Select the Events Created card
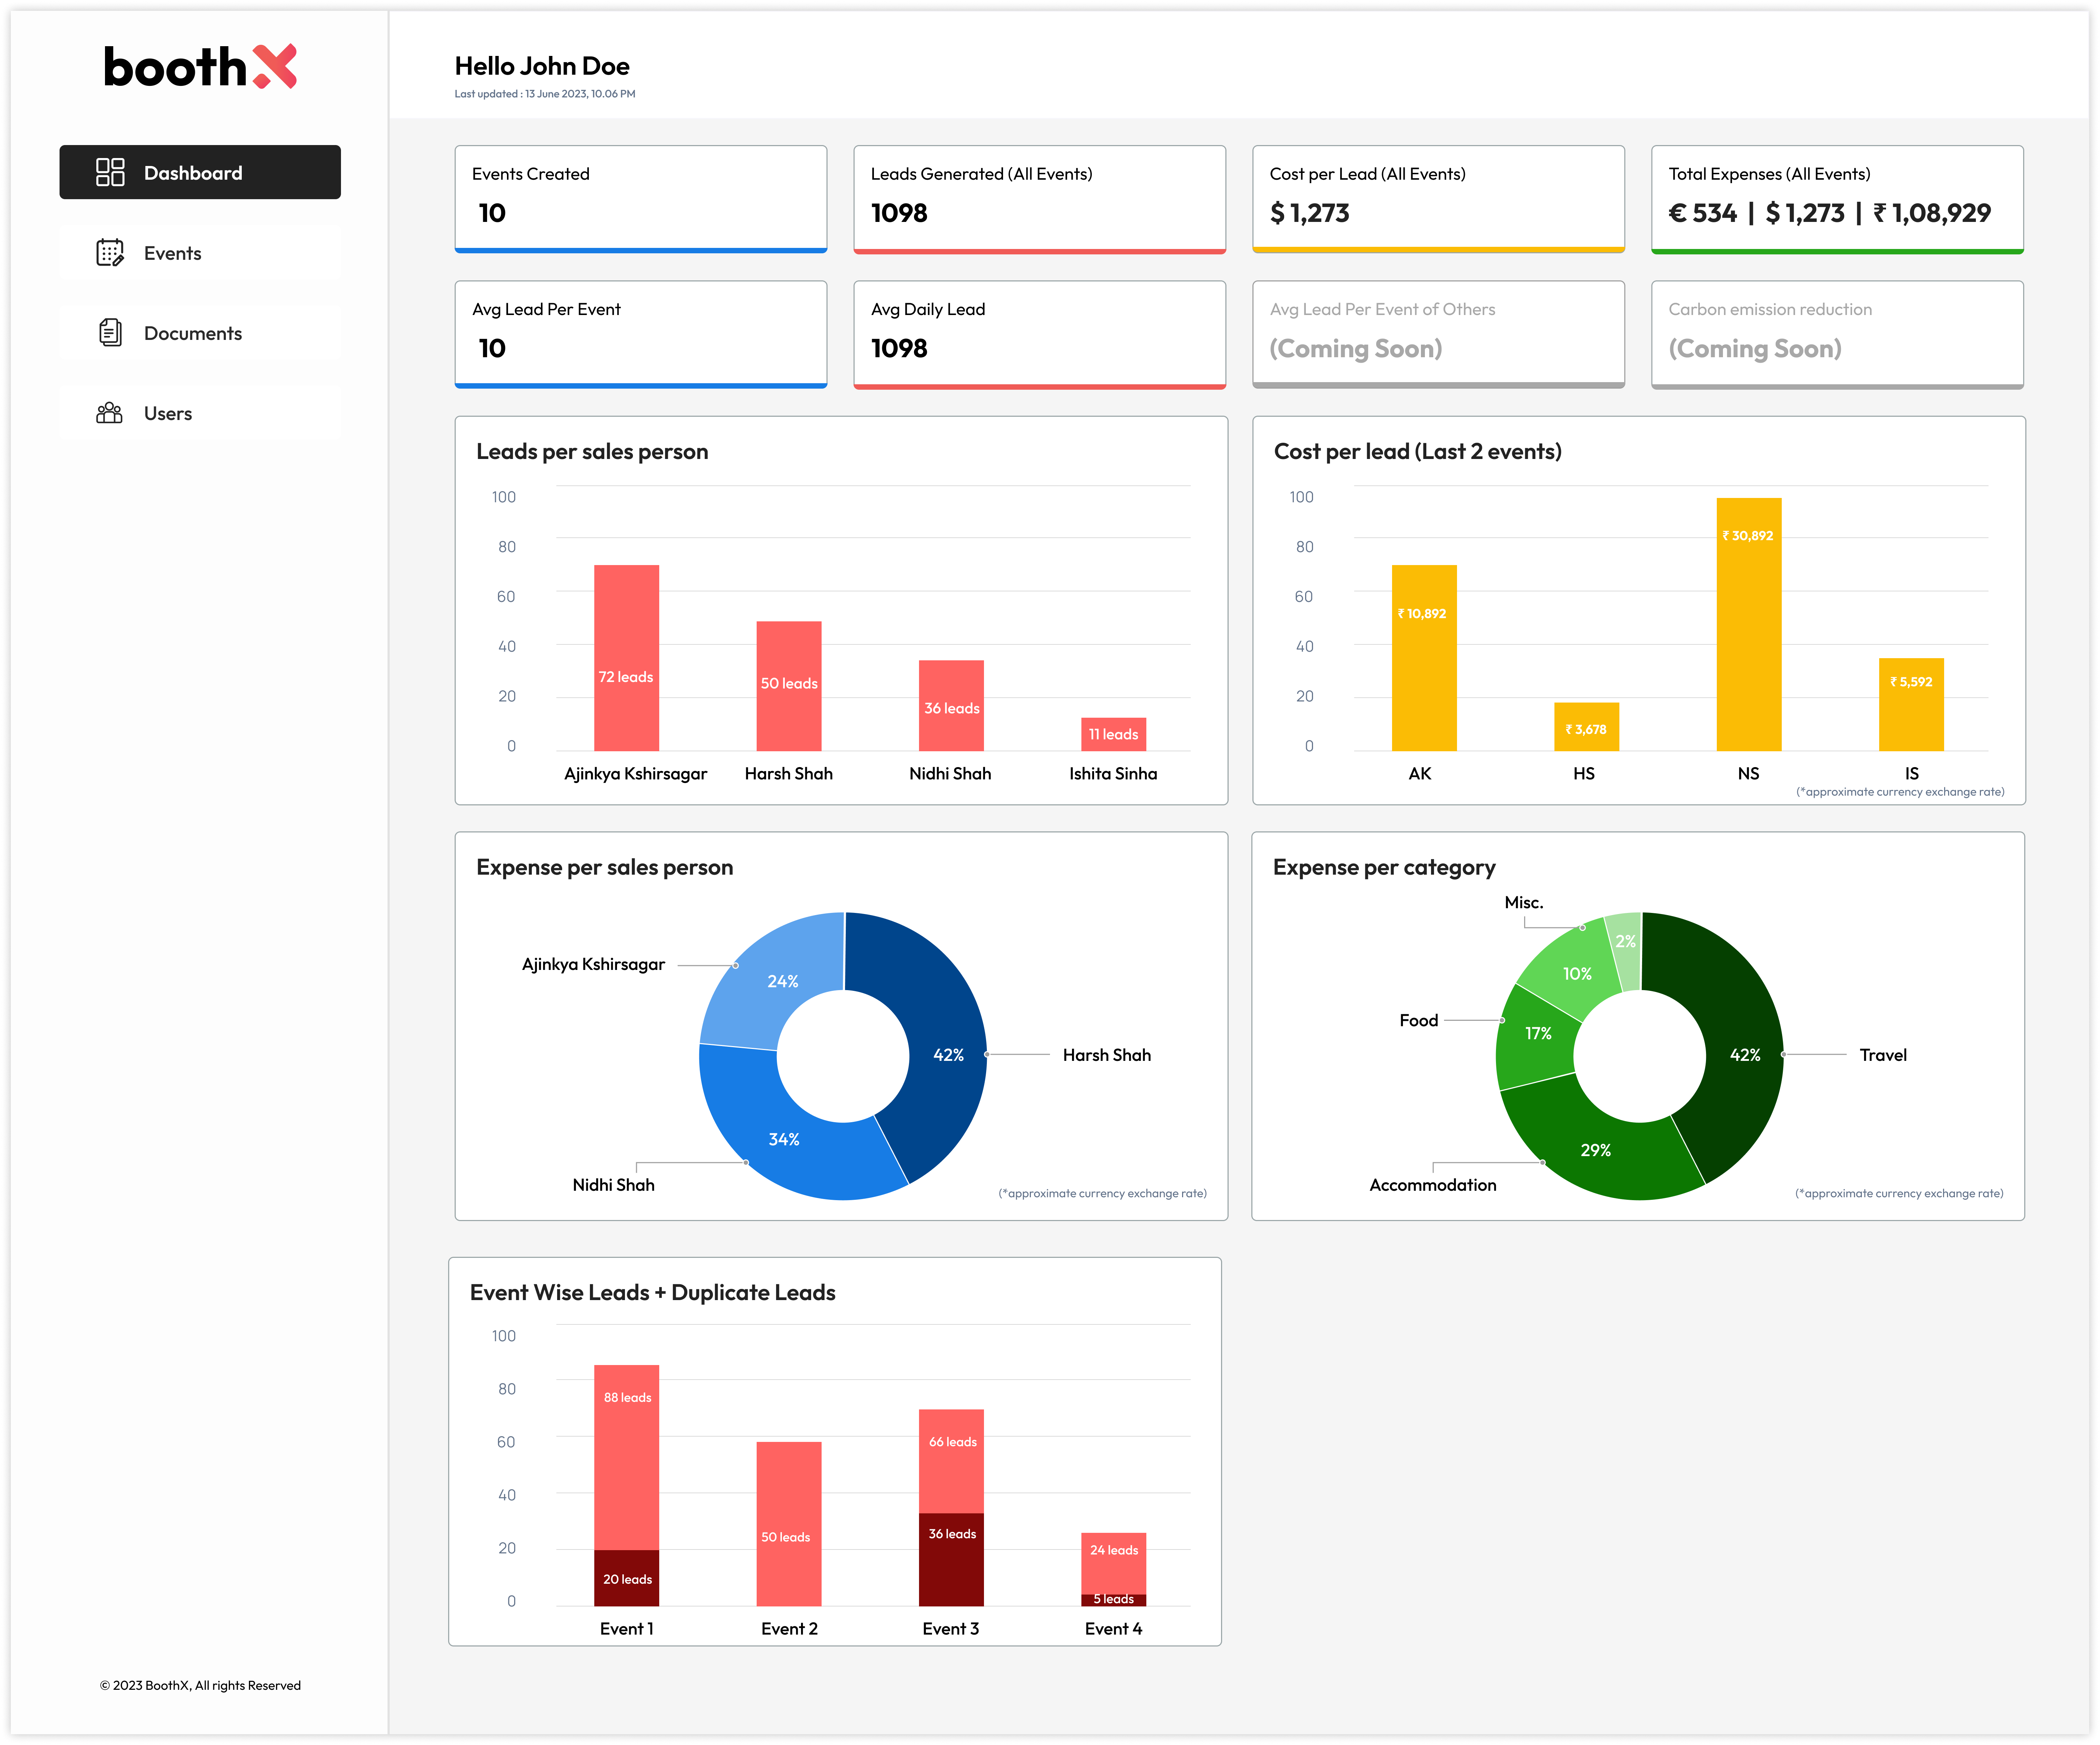This screenshot has height=1745, width=2100. (x=640, y=198)
